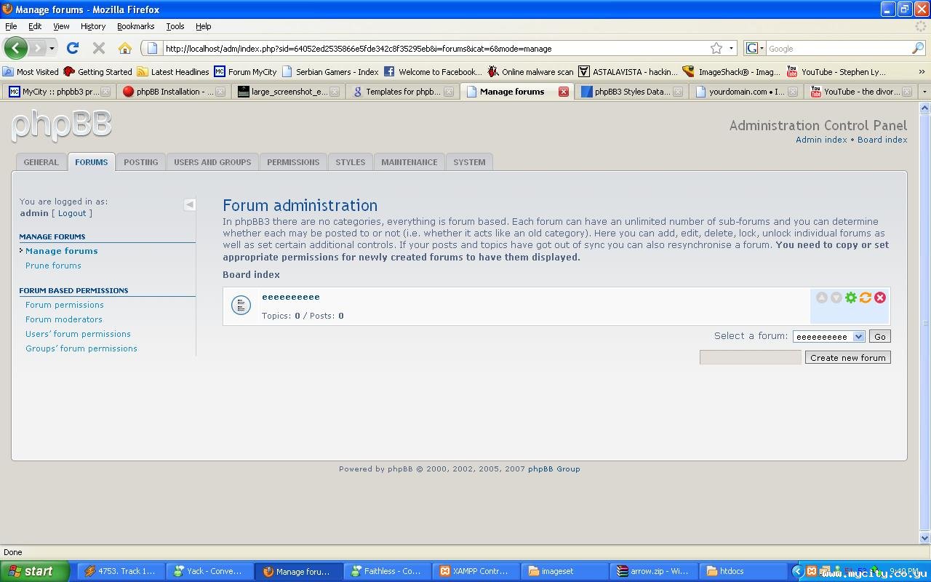Open the USERS AND GROUPS tab
The width and height of the screenshot is (931, 582).
[x=212, y=162]
